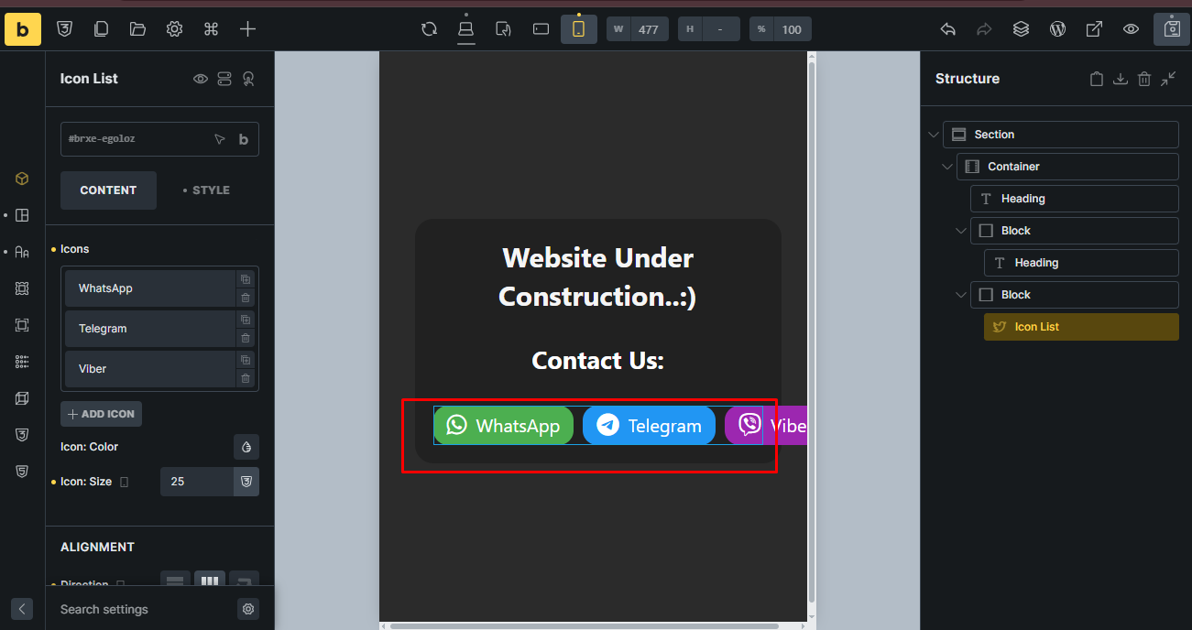
Task: Open the WordPress dashboard icon
Action: point(1058,29)
